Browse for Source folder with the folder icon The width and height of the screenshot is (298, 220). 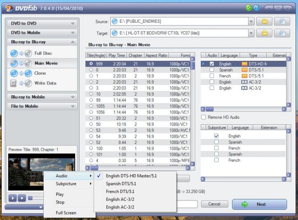coord(264,21)
